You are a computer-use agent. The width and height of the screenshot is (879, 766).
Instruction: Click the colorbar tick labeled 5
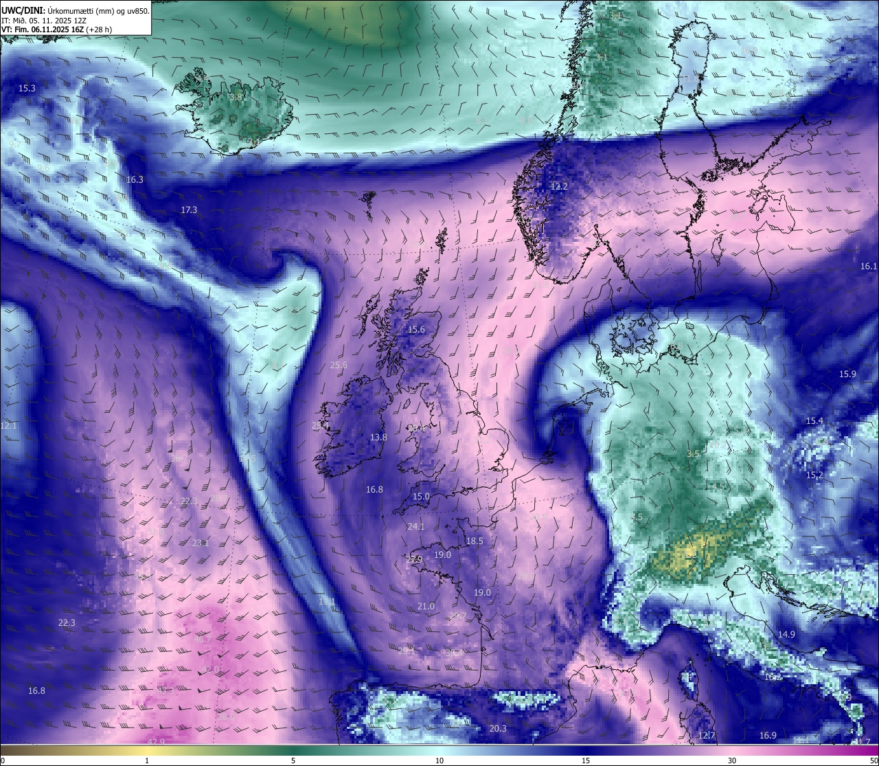(x=293, y=761)
